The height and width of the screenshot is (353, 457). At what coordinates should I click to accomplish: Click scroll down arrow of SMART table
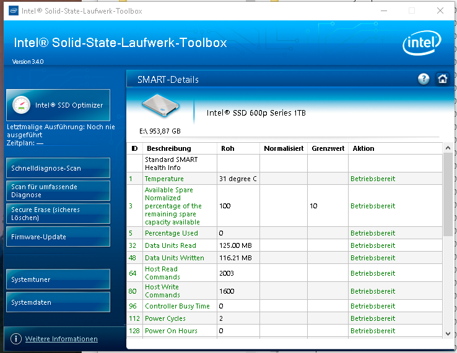coord(448,333)
